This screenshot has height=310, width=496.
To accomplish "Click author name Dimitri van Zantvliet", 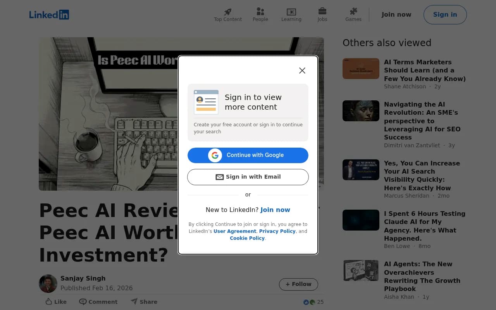I will (412, 145).
